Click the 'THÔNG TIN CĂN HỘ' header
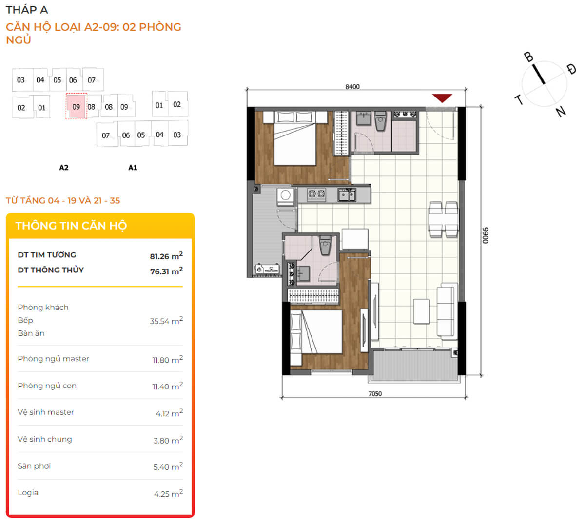This screenshot has height=522, width=585. [71, 226]
